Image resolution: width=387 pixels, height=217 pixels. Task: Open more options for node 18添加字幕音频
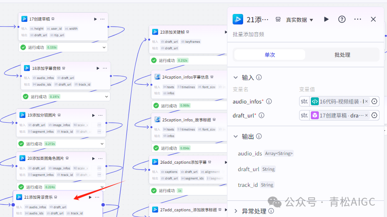pyautogui.click(x=105, y=68)
